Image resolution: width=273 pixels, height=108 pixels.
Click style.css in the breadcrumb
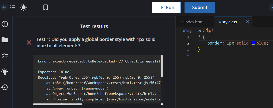[193, 31]
